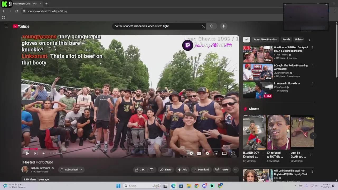The width and height of the screenshot is (338, 190).
Task: Toggle autoplay switch in player
Action: (191, 153)
